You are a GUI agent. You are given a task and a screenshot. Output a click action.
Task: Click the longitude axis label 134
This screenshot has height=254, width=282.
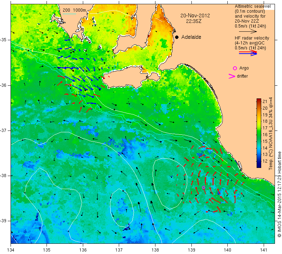(11, 250)
